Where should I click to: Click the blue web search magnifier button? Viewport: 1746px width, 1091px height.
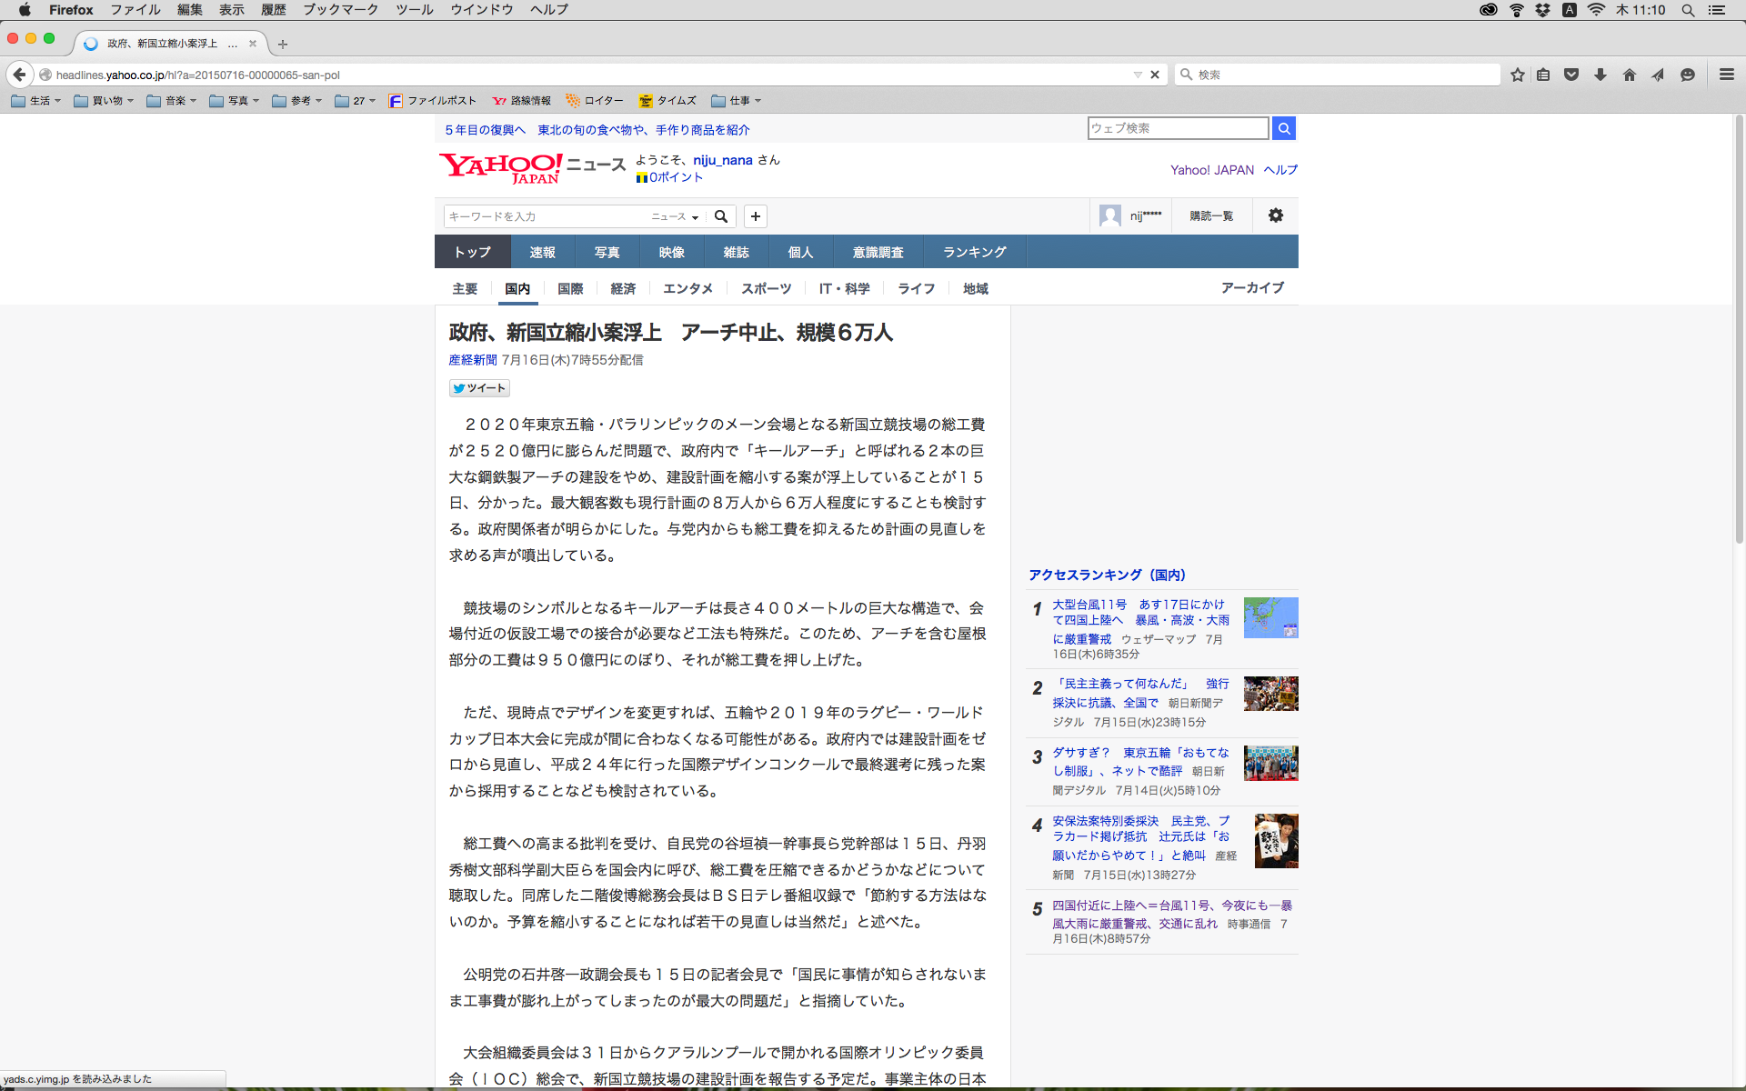click(1283, 128)
